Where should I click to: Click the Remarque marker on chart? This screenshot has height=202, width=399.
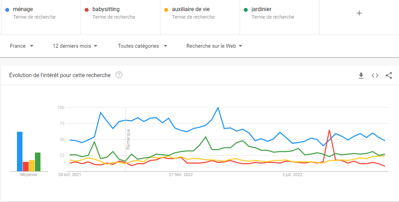point(128,139)
